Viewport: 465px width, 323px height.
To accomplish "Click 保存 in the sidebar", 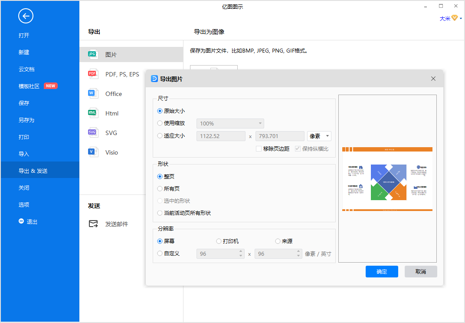I will pos(24,103).
